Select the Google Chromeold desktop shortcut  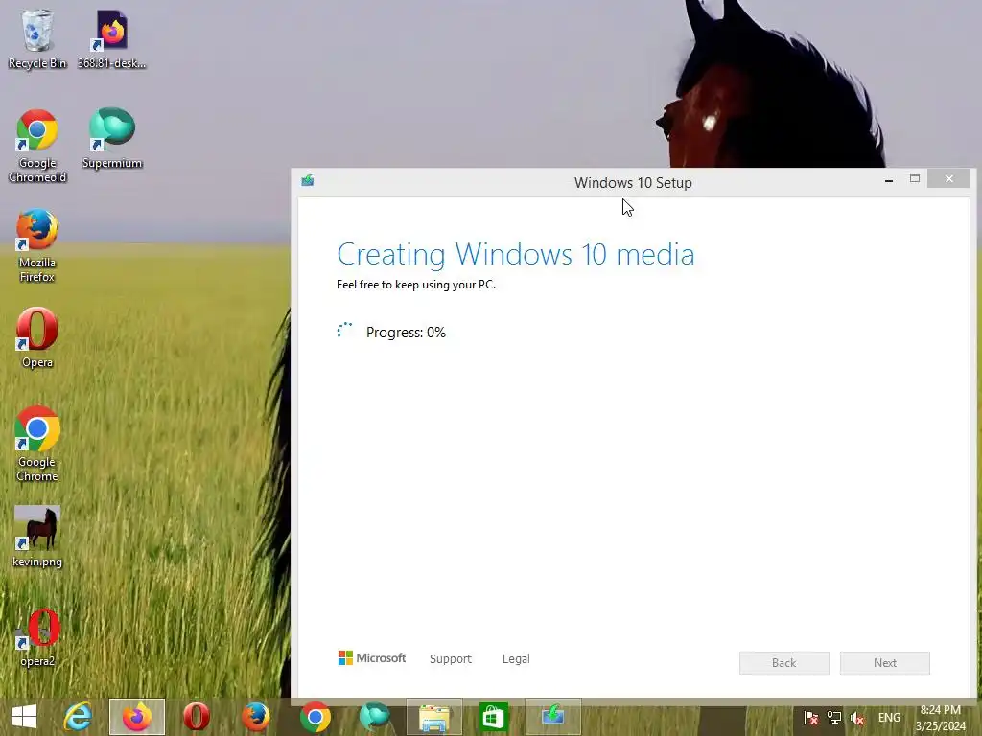coord(37,146)
